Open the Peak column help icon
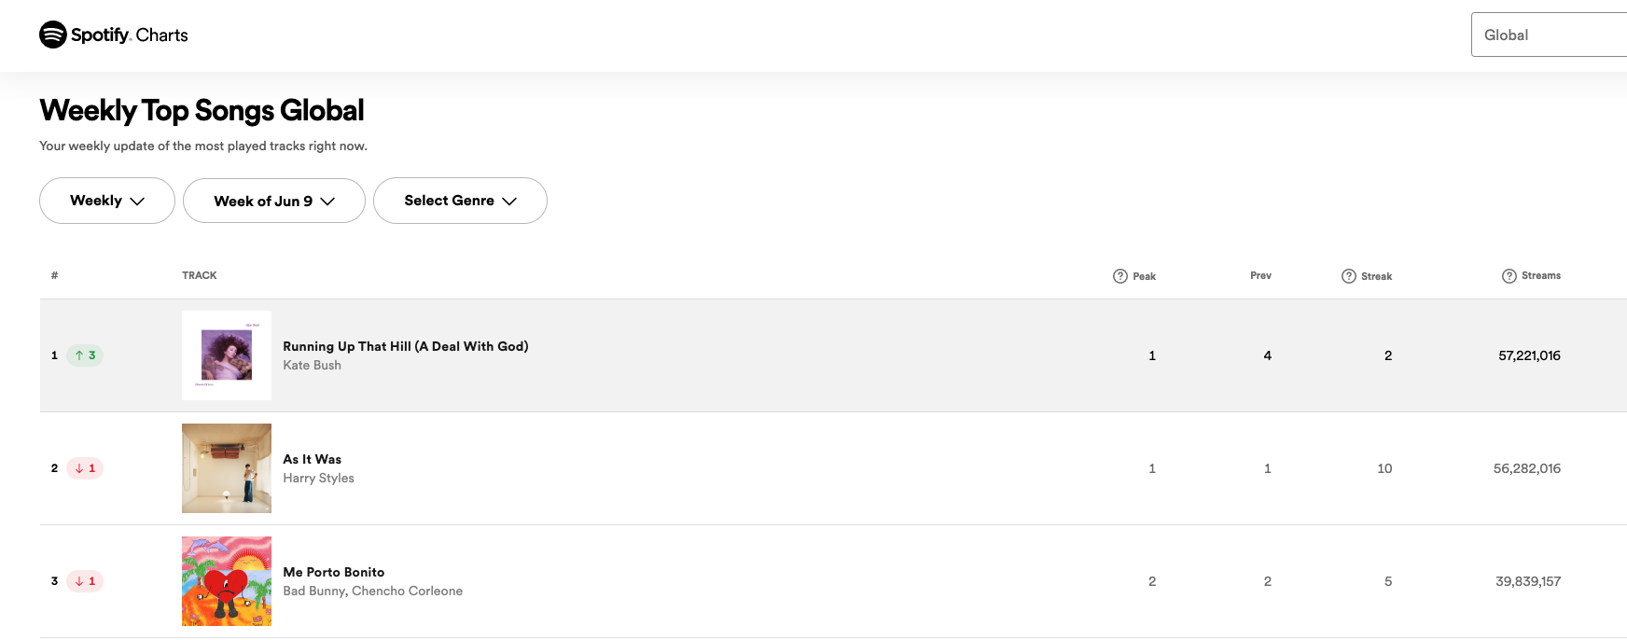Image resolution: width=1627 pixels, height=640 pixels. pyautogui.click(x=1120, y=276)
